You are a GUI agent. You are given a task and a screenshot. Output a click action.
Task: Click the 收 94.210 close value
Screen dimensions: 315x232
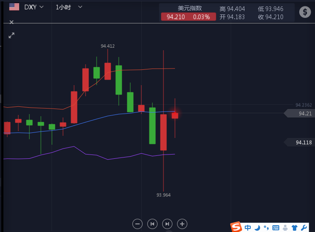click(x=270, y=17)
